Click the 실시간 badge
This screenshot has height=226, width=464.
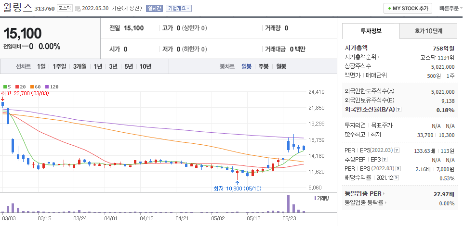(x=155, y=8)
